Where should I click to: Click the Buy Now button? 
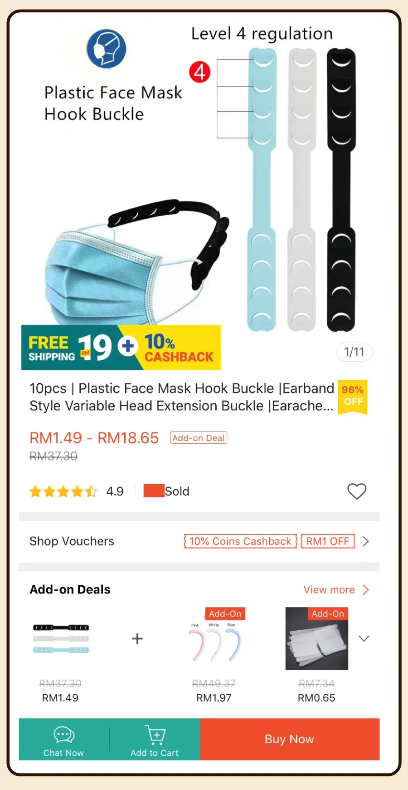pos(290,739)
